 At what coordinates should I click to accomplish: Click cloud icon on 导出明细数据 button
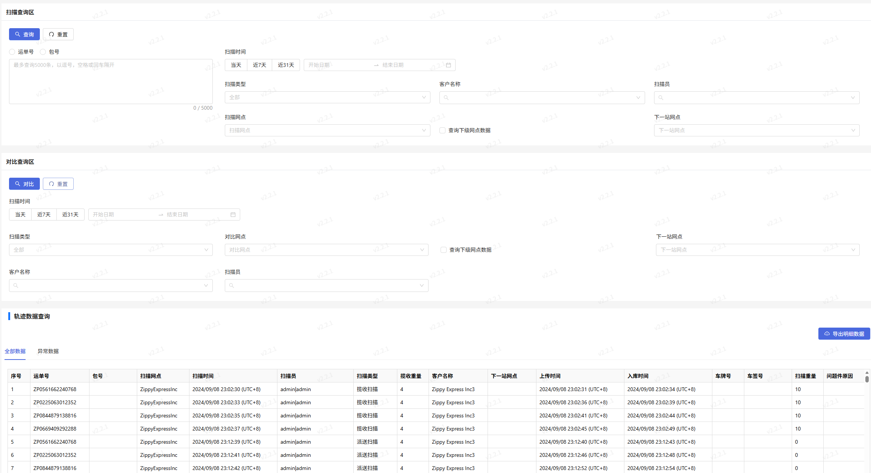[x=827, y=334]
